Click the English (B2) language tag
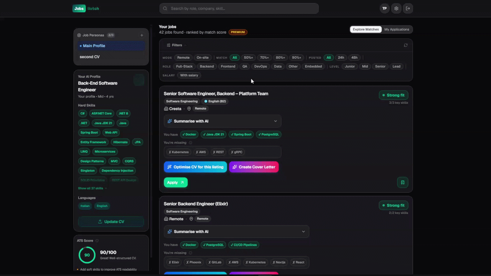The width and height of the screenshot is (491, 276). pyautogui.click(x=215, y=101)
